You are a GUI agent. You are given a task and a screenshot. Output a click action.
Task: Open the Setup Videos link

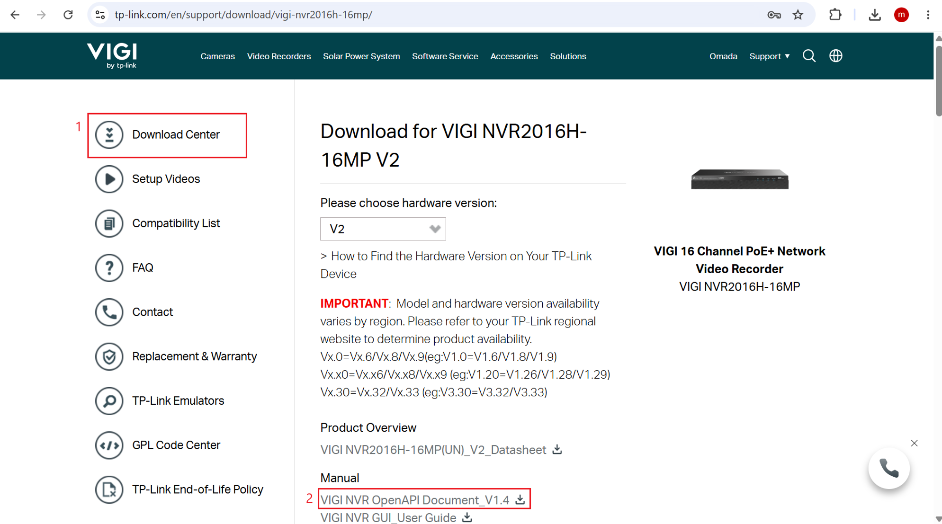pos(166,179)
